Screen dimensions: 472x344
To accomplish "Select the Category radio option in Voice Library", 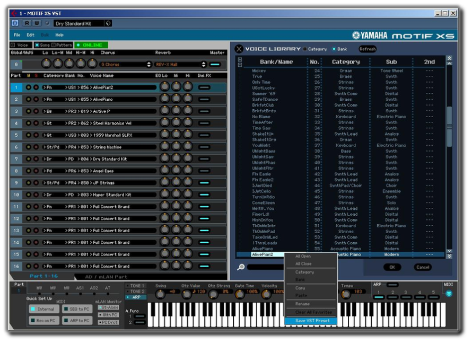I will pyautogui.click(x=305, y=49).
